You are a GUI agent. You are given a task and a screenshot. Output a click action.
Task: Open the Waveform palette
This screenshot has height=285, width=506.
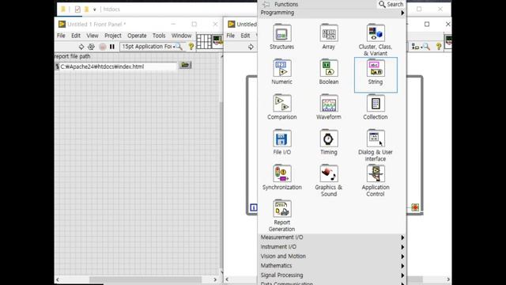329,107
